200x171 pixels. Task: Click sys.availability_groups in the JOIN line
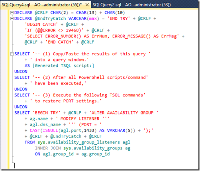[x=93, y=148]
